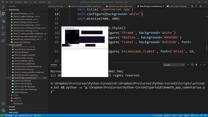Select the TERMINAL panel tab

[x=54, y=65]
